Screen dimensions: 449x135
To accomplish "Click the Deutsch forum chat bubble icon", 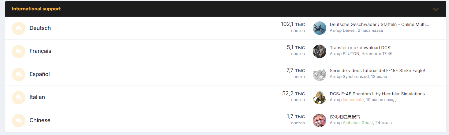I will click(x=19, y=28).
